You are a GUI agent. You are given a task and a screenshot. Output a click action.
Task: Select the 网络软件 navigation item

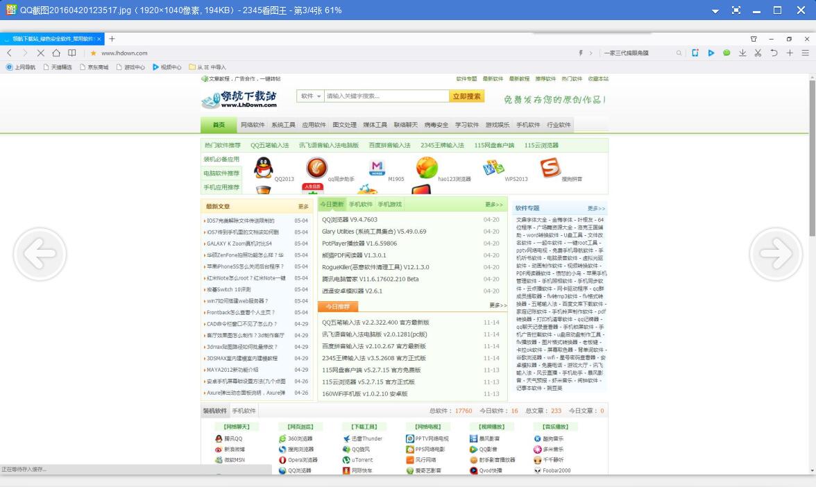[253, 125]
